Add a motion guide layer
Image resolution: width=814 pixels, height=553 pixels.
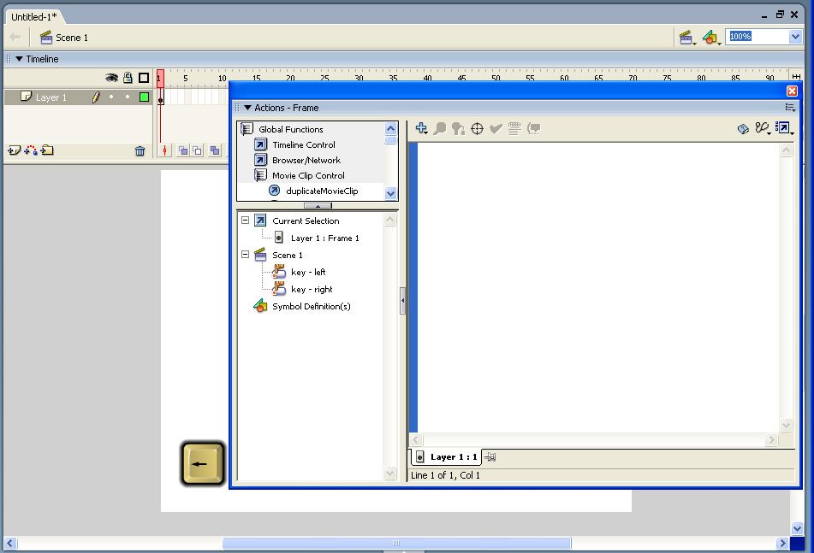[31, 150]
